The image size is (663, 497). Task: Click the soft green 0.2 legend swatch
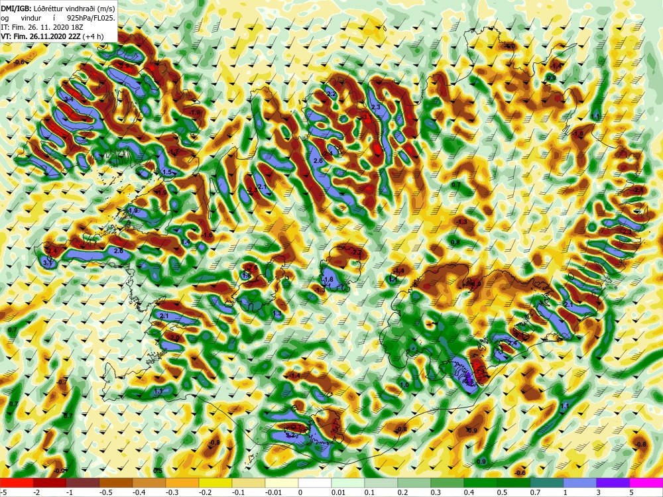click(x=414, y=483)
